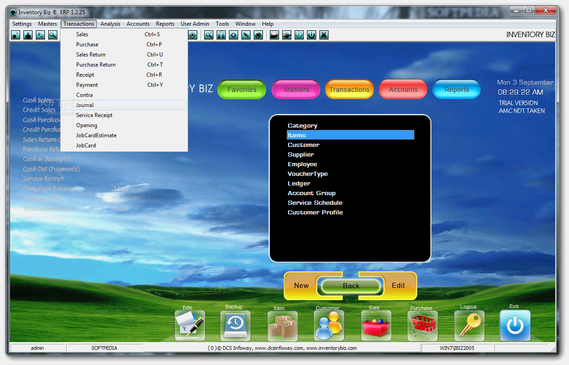Click the magnifier icon left of scales
This screenshot has width=569, height=365.
pos(209,35)
